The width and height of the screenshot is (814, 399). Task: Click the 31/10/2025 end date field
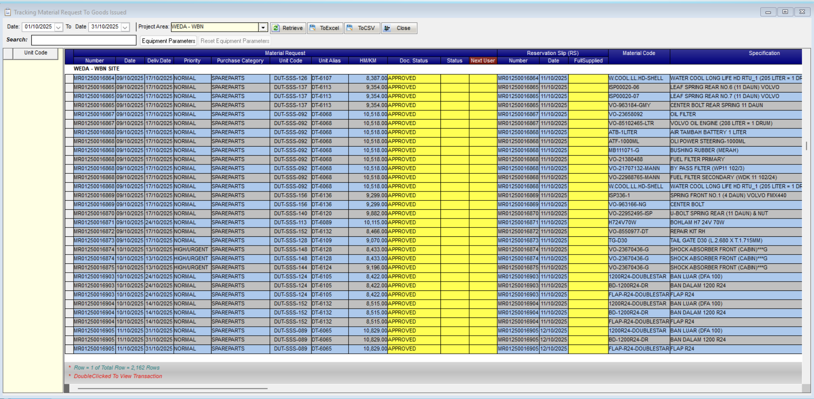[105, 27]
